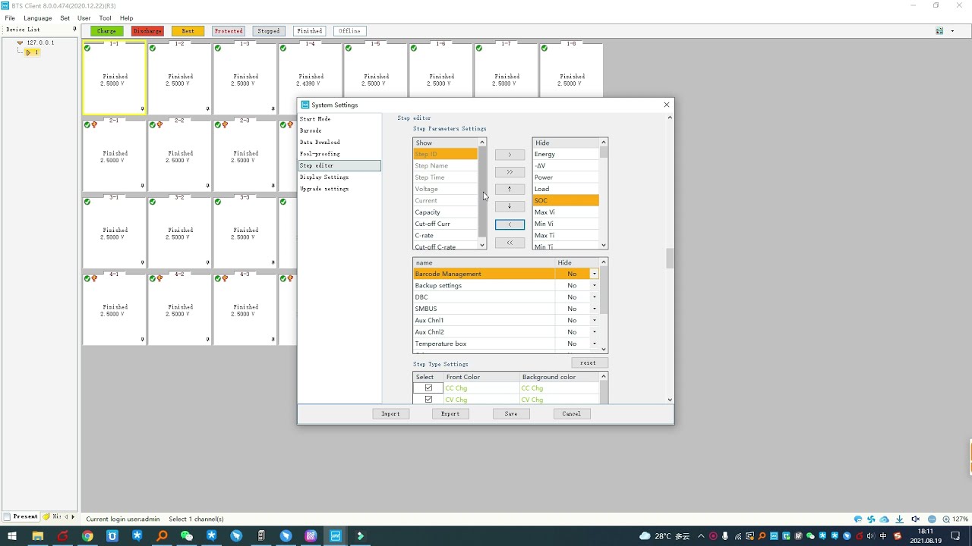Click the microphone icon in system tray
This screenshot has height=546, width=972.
(725, 536)
